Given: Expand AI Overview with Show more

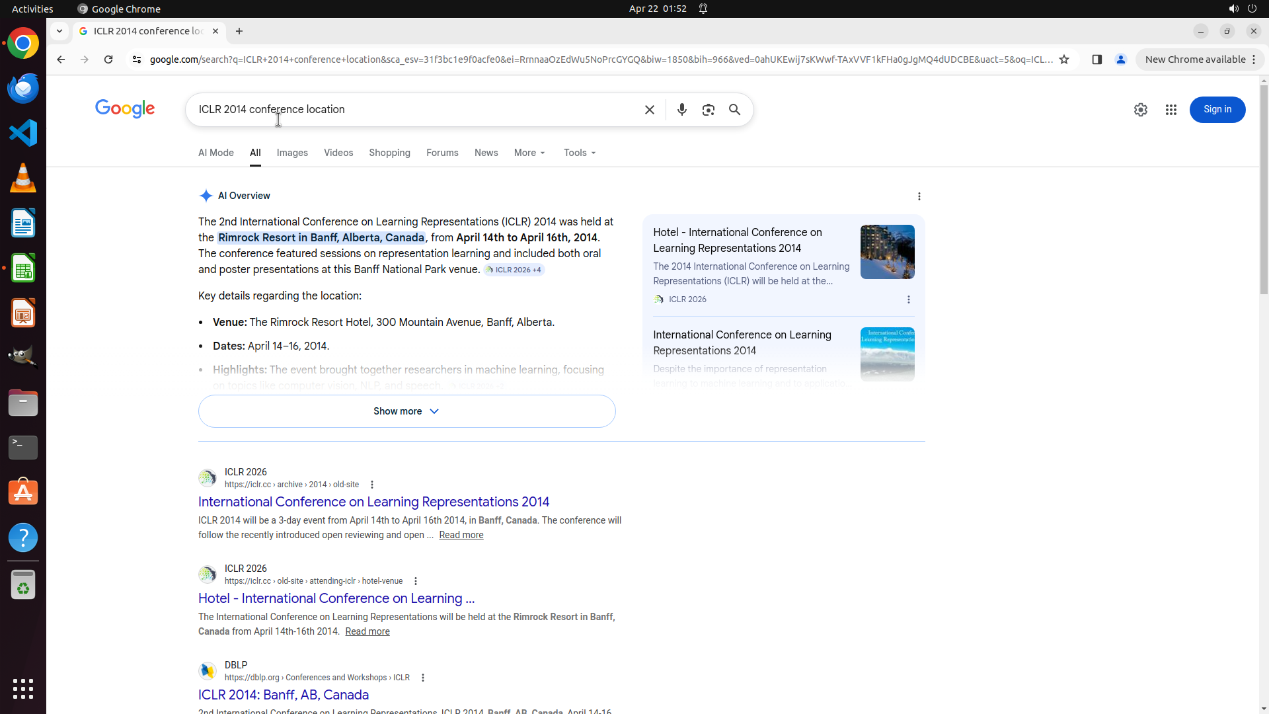Looking at the screenshot, I should pos(406,411).
